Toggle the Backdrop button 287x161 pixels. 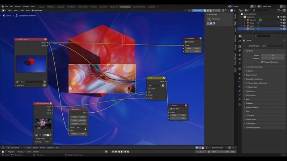197,10
